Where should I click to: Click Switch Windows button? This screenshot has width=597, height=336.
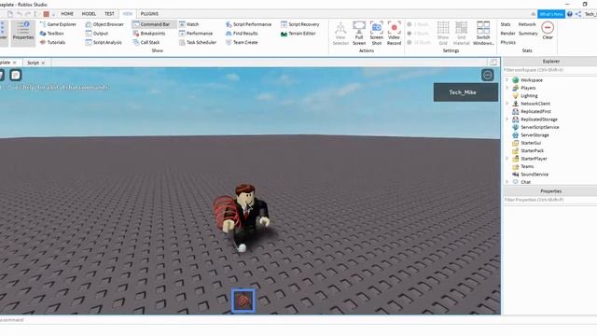[483, 34]
